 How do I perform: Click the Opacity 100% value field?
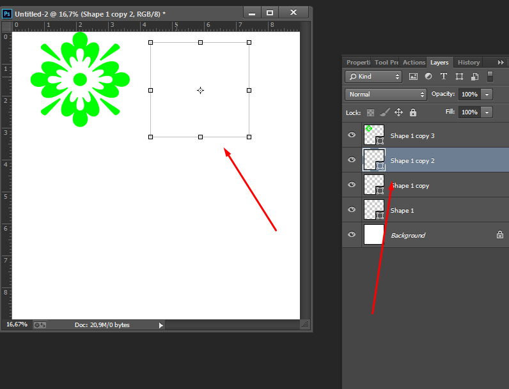click(x=469, y=95)
